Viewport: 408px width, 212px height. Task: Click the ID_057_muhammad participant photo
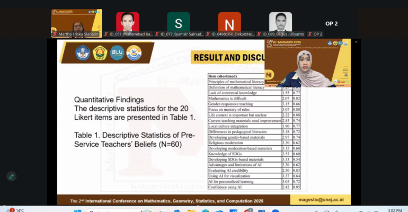click(127, 22)
